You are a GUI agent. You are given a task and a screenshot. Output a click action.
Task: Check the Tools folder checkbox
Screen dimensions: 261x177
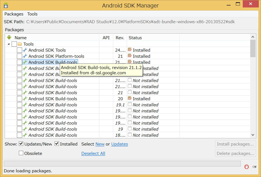(x=14, y=44)
